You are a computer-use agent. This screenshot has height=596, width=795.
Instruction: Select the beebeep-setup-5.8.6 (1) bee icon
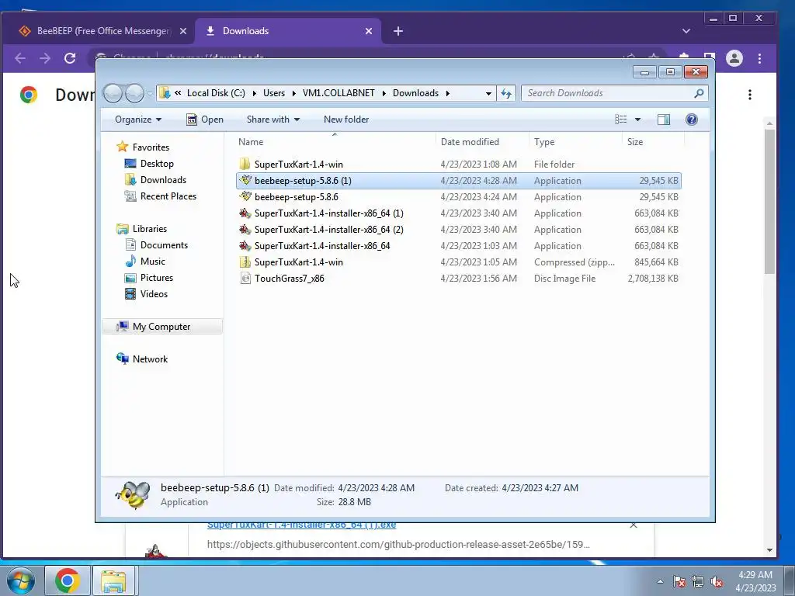tap(245, 180)
